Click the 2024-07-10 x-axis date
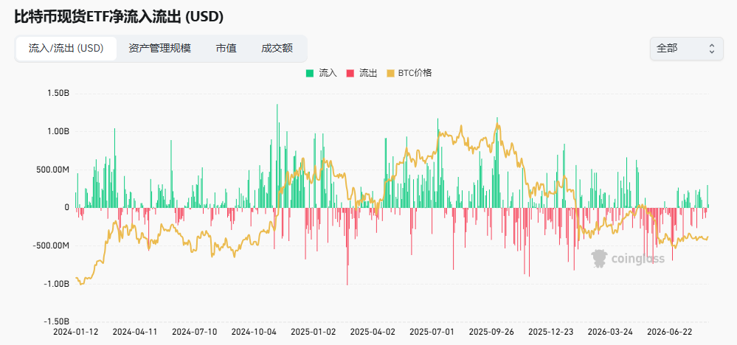737x345 pixels. [195, 332]
